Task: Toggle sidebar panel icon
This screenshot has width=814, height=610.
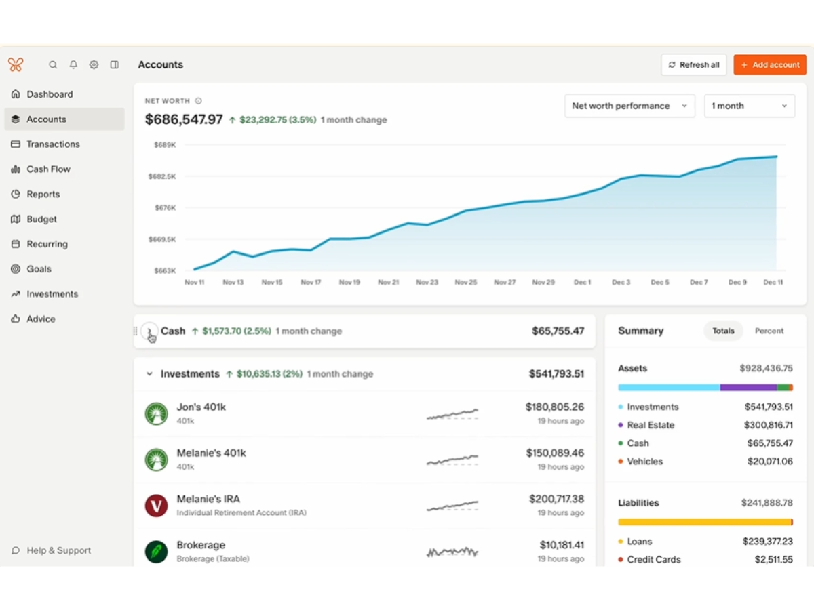Action: click(x=115, y=65)
